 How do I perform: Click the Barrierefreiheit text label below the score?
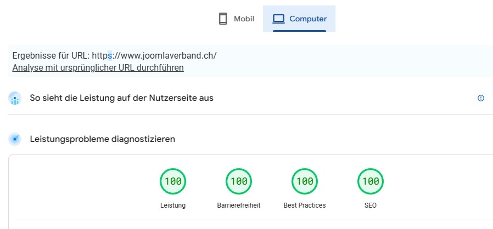pyautogui.click(x=239, y=205)
